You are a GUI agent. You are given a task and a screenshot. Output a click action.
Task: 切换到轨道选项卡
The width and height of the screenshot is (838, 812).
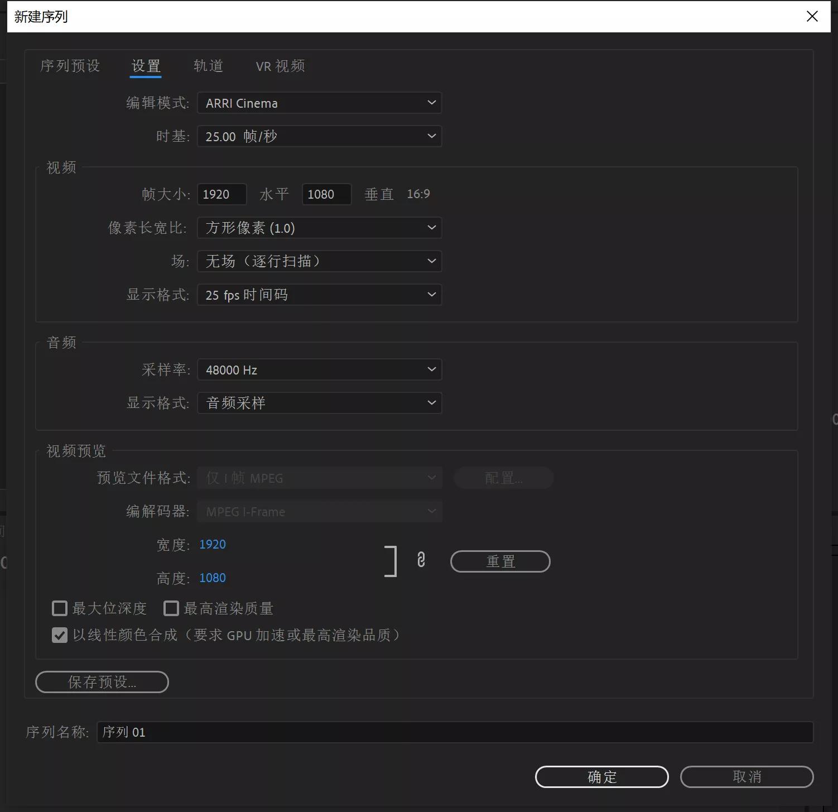pyautogui.click(x=208, y=66)
